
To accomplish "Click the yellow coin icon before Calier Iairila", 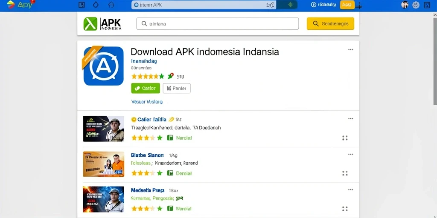I will [134, 120].
